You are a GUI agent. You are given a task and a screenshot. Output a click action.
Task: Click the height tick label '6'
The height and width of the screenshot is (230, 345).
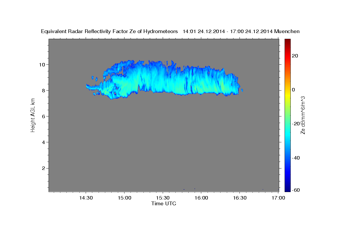pos(43,116)
